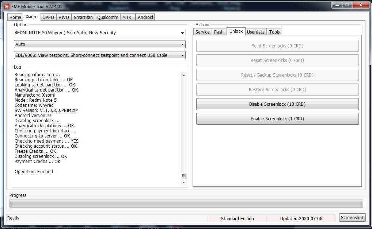Screen dimensions: 372x229
Task: Open the Flash actions tab
Action: (x=219, y=32)
